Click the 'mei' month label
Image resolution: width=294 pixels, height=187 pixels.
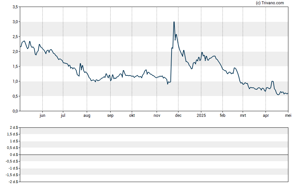288,116
